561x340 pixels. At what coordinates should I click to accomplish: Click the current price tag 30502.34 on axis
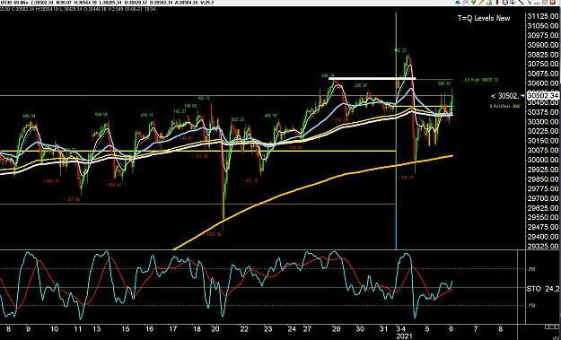[x=543, y=95]
